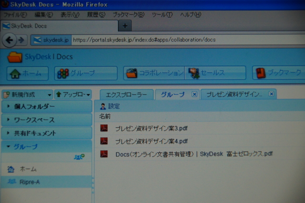Click the コラボレーション navigation button

(x=154, y=73)
